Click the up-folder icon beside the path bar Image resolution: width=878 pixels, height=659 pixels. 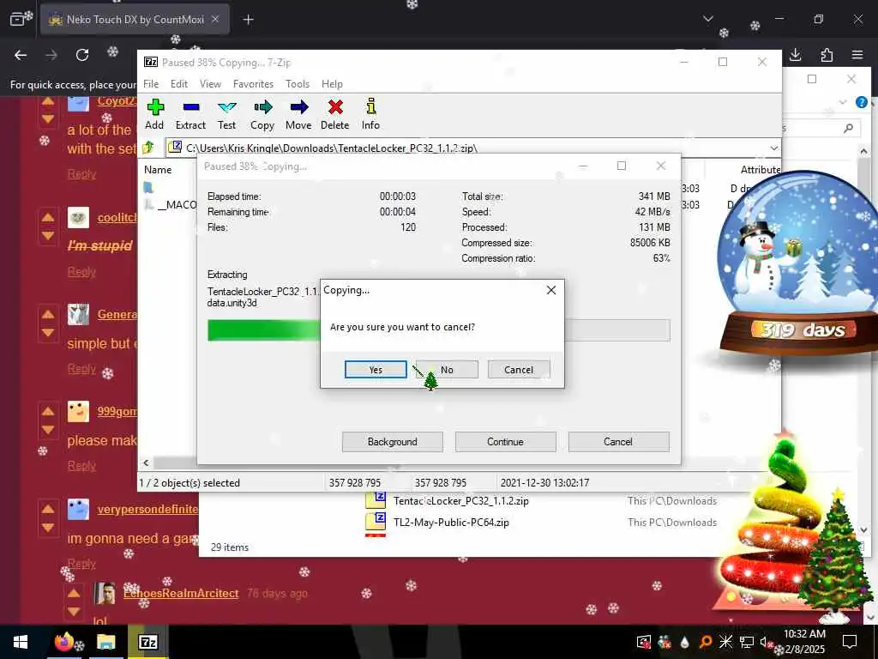point(148,148)
